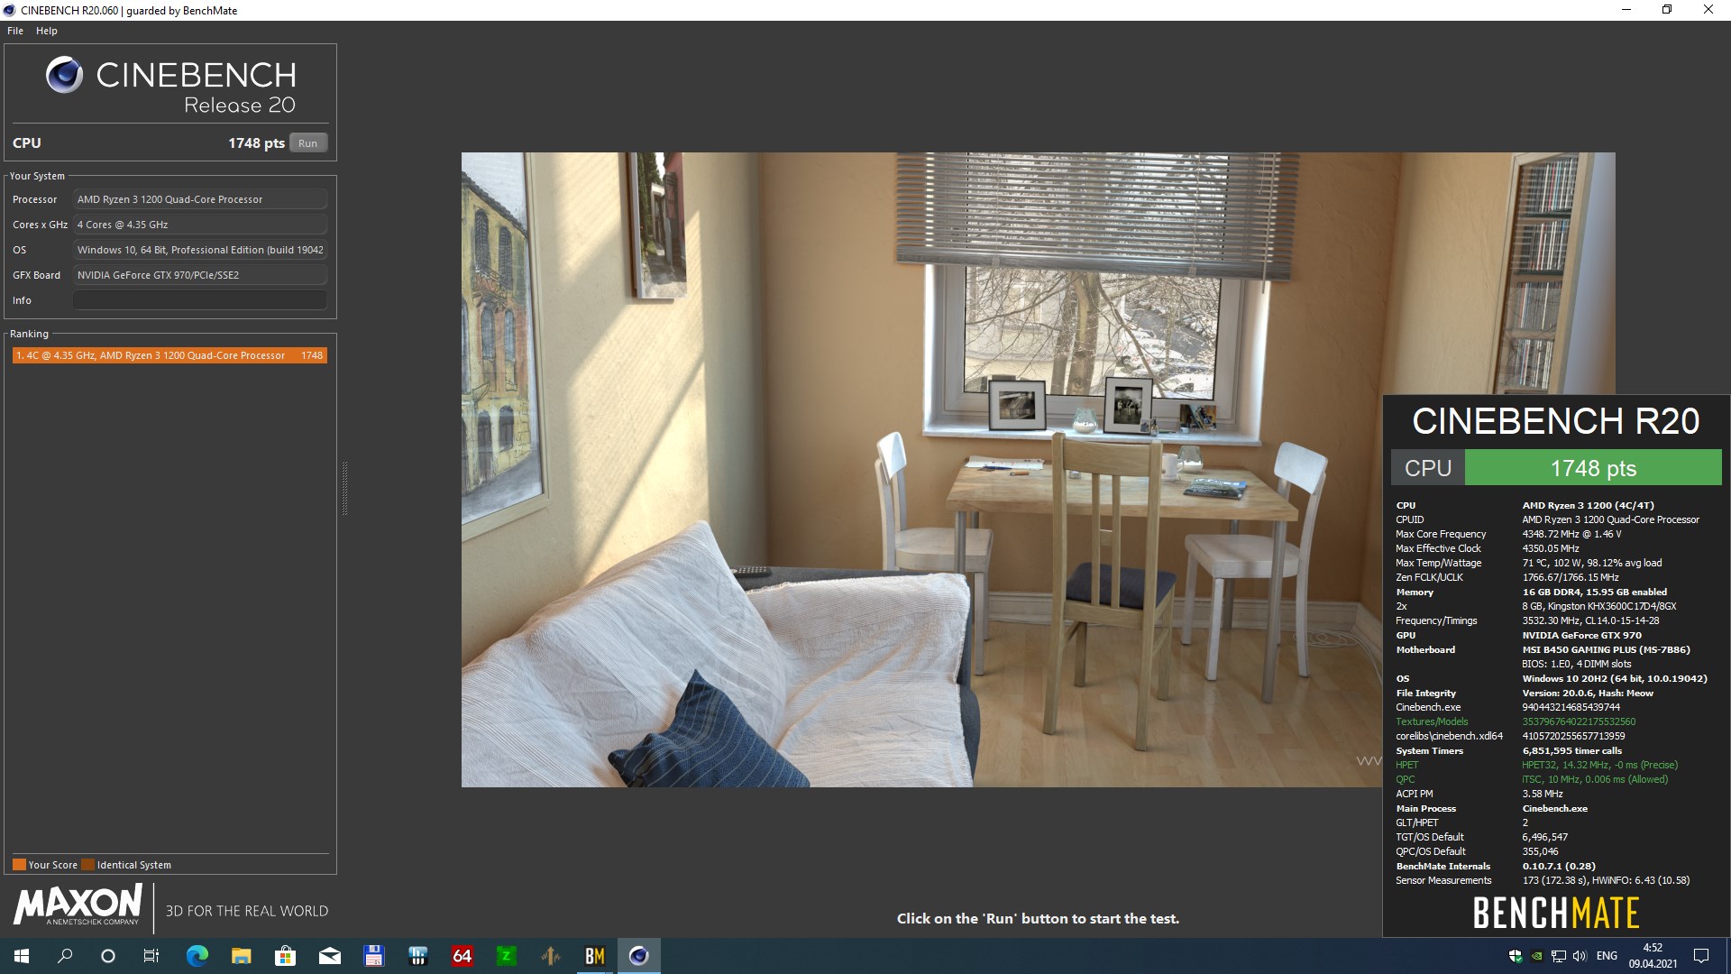Open the green Z taskbar app icon
Image resolution: width=1731 pixels, height=974 pixels.
[x=506, y=956]
